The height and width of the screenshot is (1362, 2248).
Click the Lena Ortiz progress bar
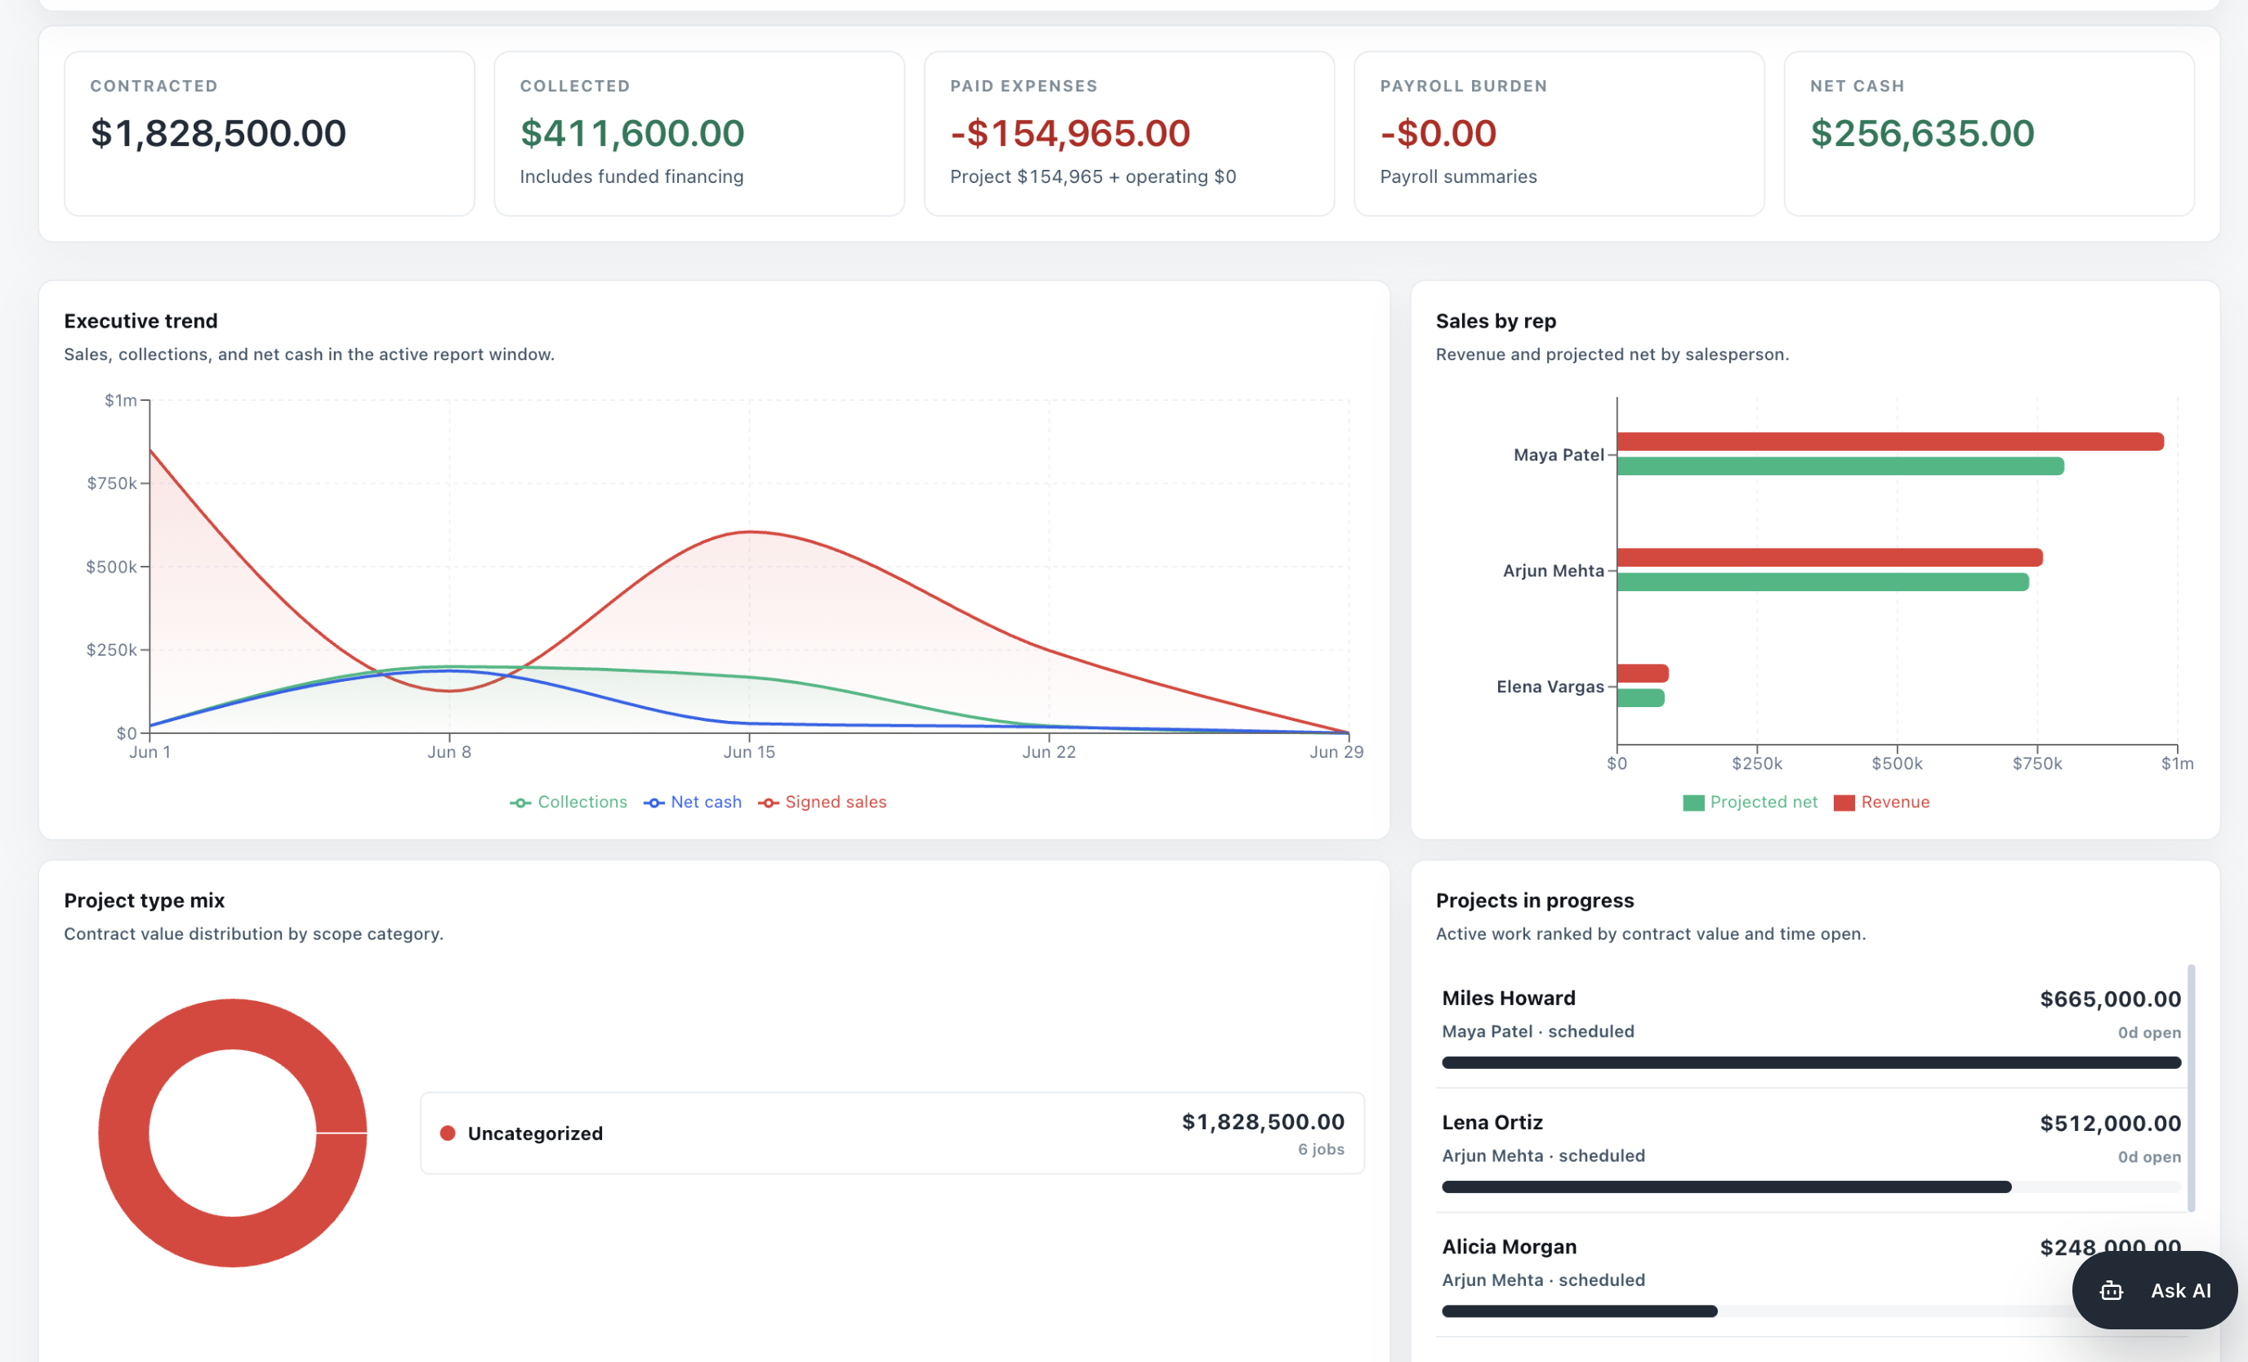[1811, 1186]
